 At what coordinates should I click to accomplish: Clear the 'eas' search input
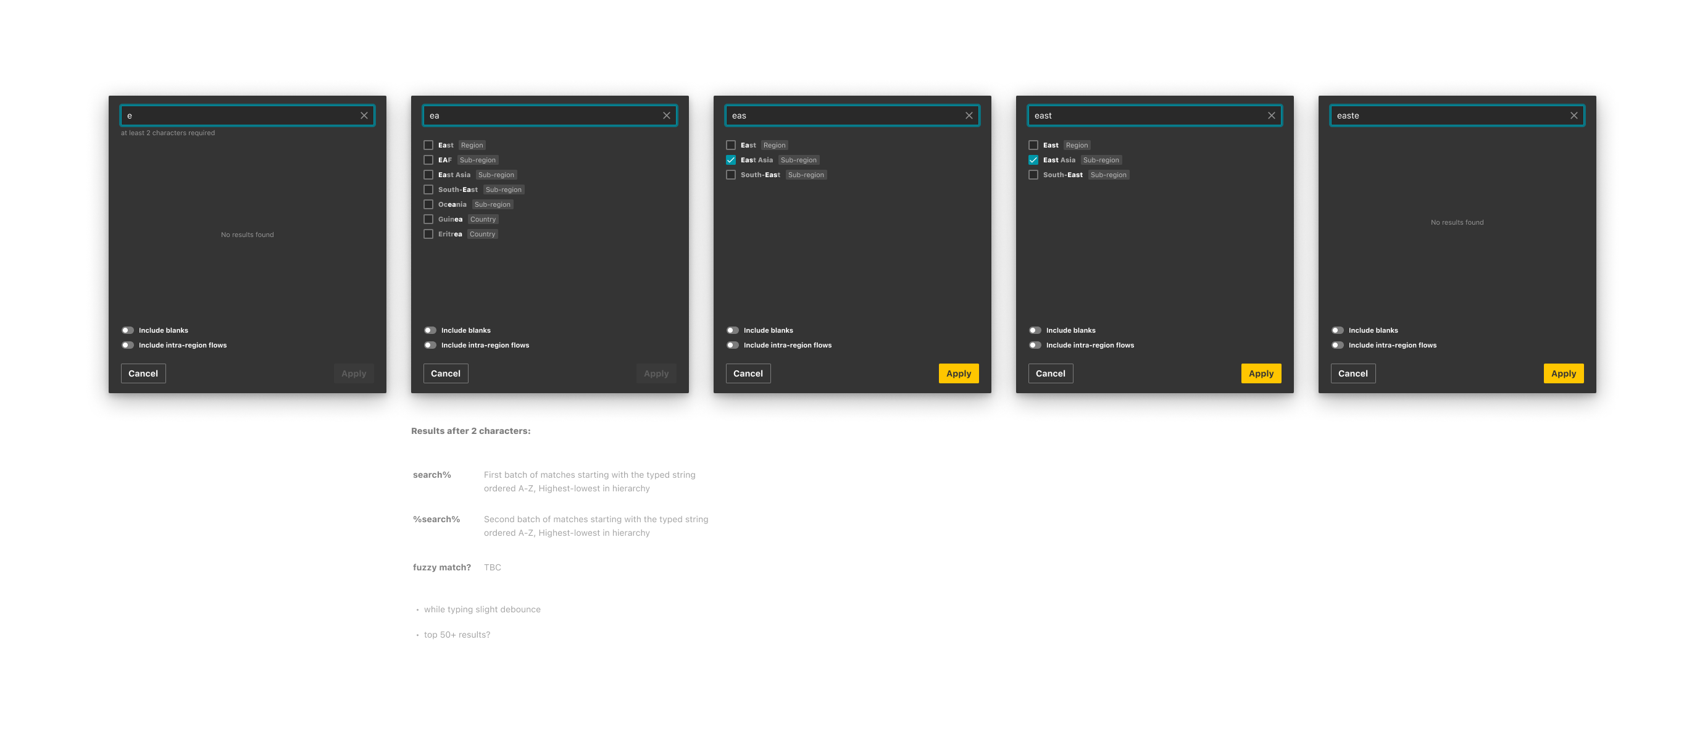coord(969,116)
